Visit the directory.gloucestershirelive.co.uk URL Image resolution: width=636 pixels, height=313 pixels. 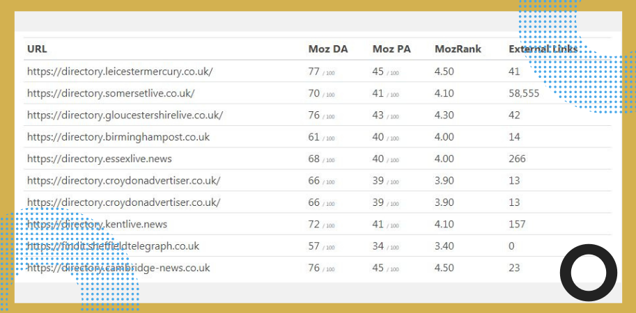tap(125, 115)
